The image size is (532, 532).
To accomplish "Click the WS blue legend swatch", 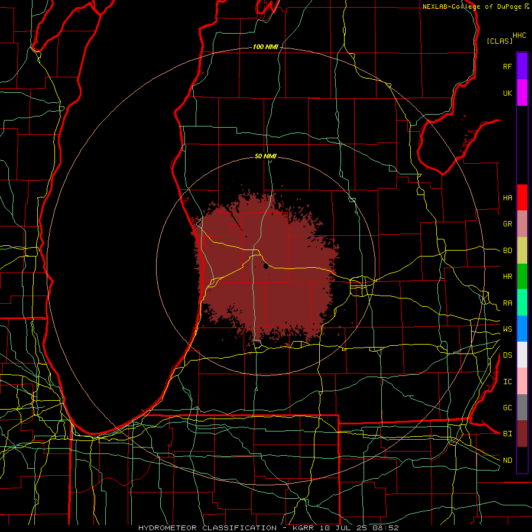I will coord(522,329).
